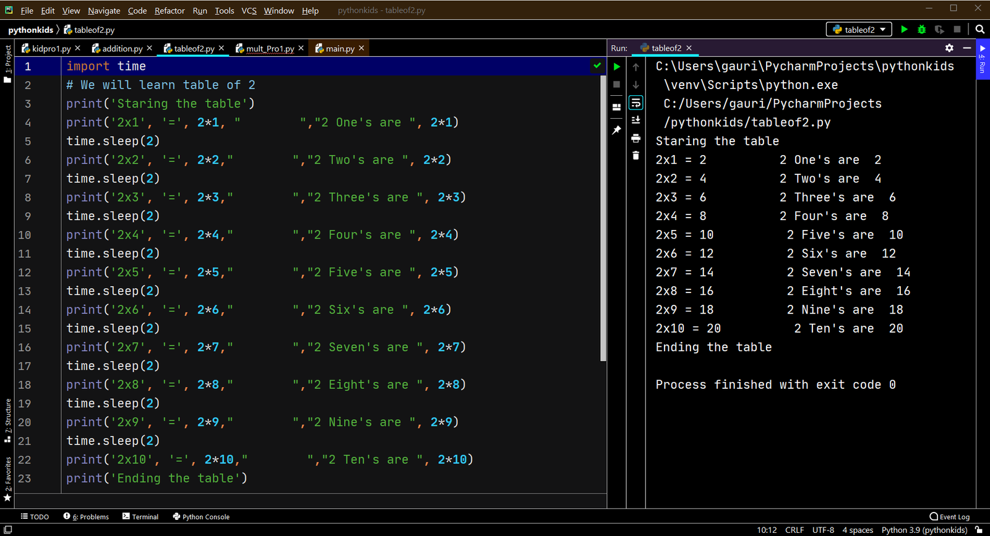Toggle soft-wrap in Run console

click(x=635, y=103)
